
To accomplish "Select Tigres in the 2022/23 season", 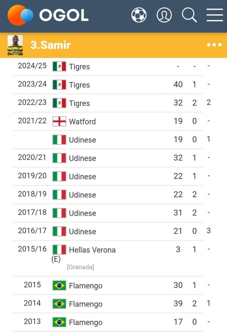I will click(79, 103).
